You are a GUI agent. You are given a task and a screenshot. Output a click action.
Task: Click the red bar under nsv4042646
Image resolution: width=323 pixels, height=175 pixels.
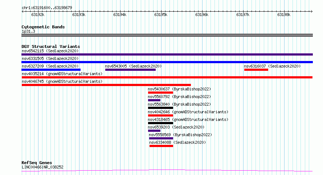pyautogui.click(x=160, y=115)
